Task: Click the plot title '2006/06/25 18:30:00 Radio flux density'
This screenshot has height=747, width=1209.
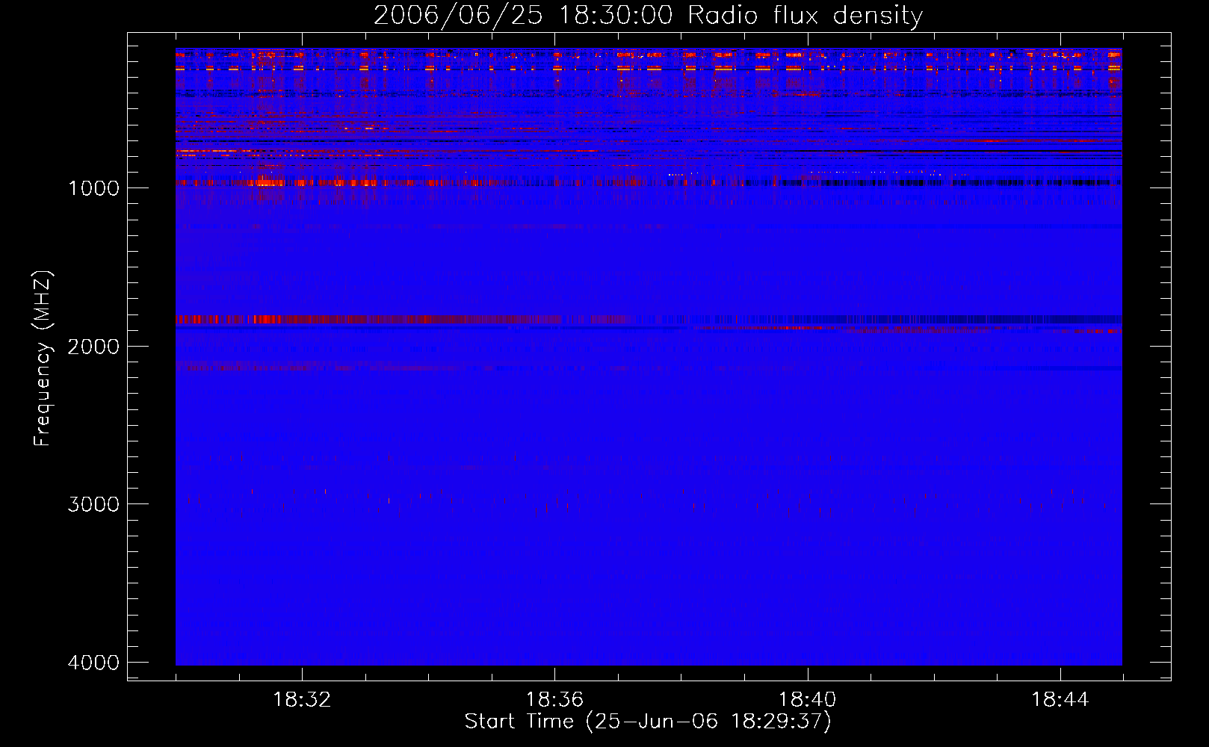Action: point(648,16)
